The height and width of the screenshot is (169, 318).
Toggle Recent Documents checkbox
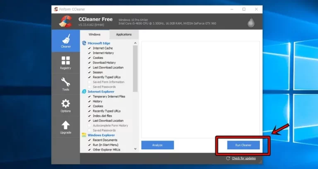click(89, 140)
